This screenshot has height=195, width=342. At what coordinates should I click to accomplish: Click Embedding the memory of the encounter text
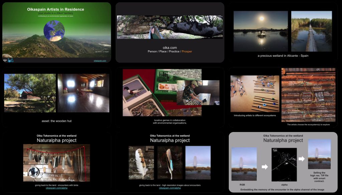click(282, 190)
